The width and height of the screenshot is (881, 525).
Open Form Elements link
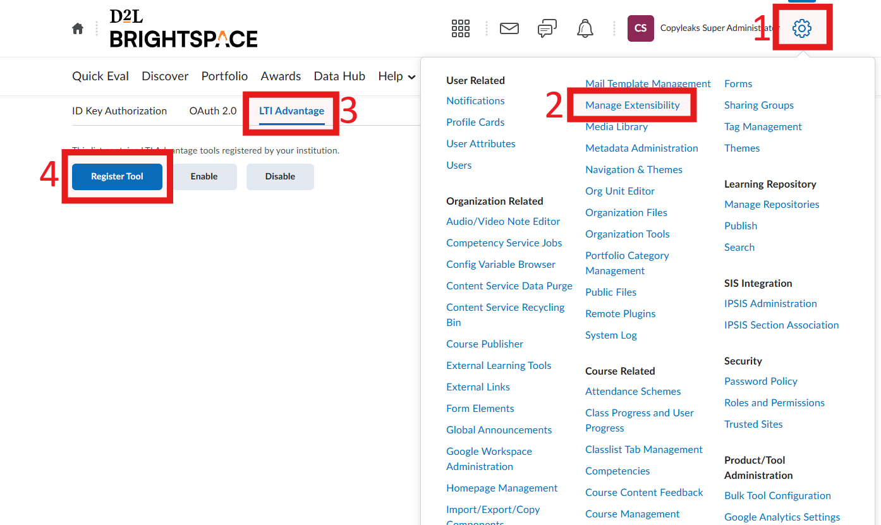coord(480,409)
